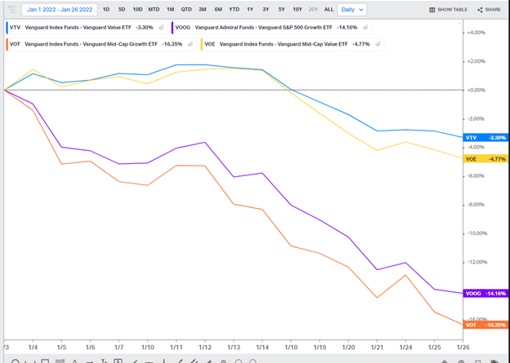Screen dimensions: 510x363
Task: Select the 3Y time range
Action: click(x=266, y=10)
